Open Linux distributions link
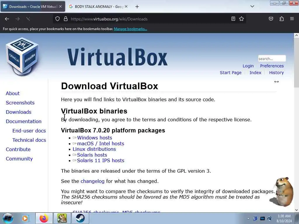The height and width of the screenshot is (224, 299). (94, 149)
